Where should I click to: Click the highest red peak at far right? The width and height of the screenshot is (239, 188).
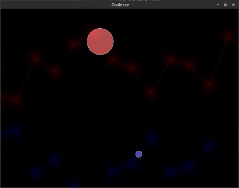[228, 36]
